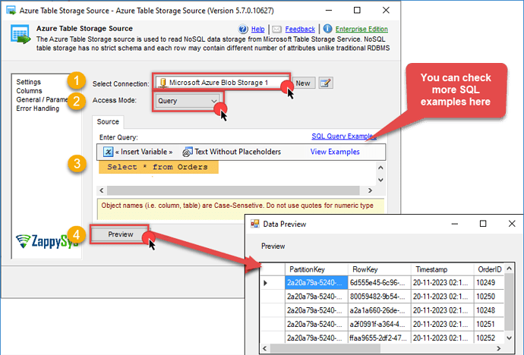Click PartitionKey column header in Data Preview
This screenshot has width=524, height=355.
pyautogui.click(x=317, y=269)
